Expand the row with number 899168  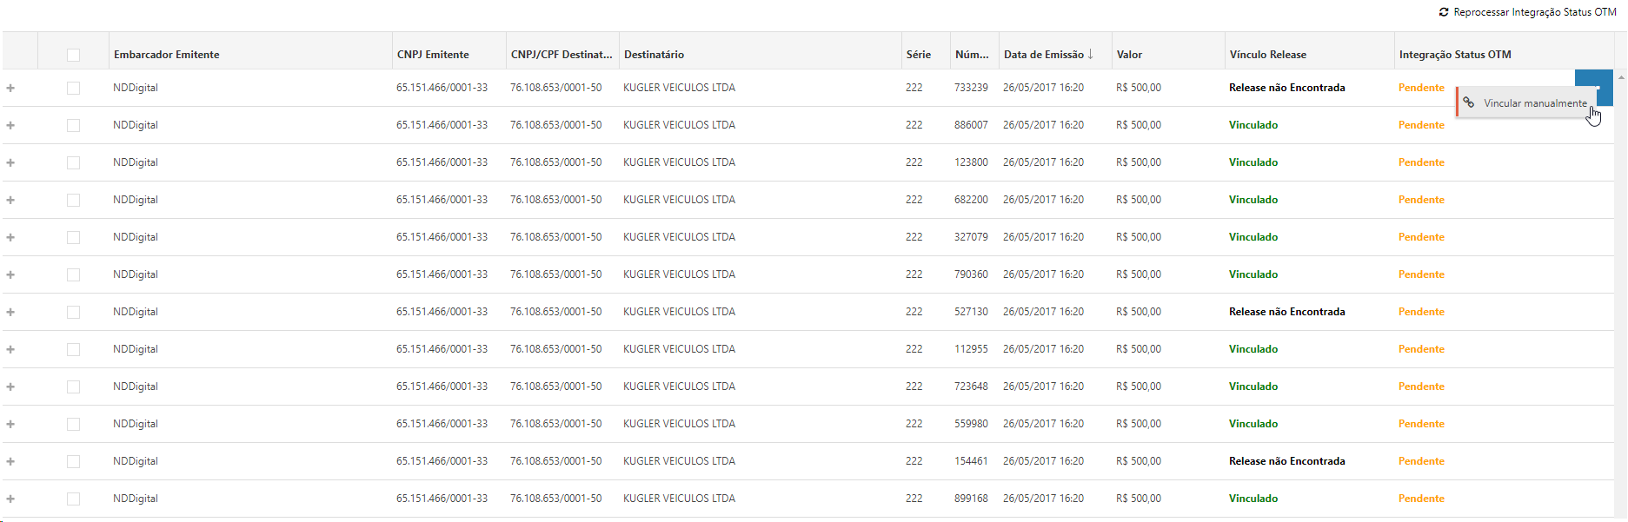[x=10, y=499]
